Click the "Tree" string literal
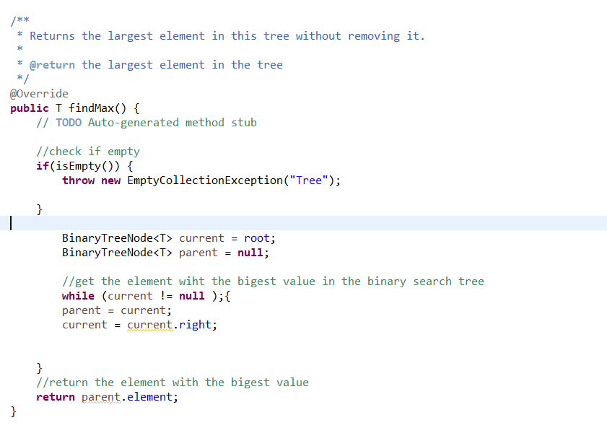607x441 pixels. [x=309, y=180]
